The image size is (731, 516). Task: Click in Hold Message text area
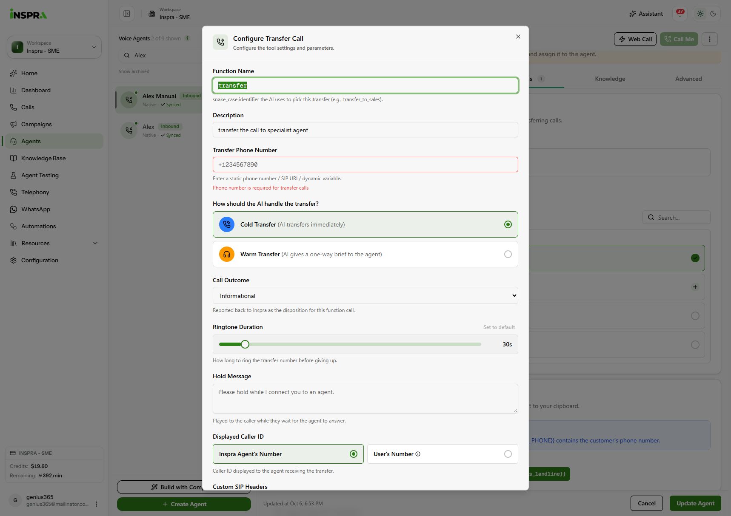(x=365, y=399)
